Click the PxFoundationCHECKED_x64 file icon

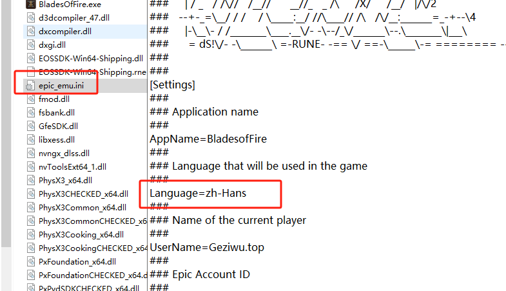click(x=31, y=276)
